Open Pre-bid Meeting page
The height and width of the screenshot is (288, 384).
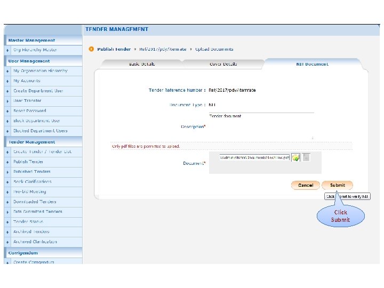(30, 192)
